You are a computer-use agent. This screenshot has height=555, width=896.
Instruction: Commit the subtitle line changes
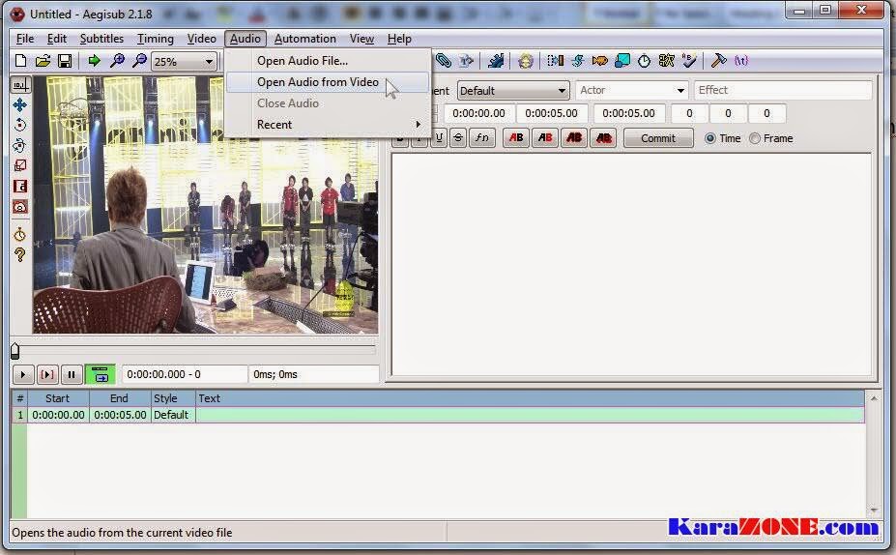(x=658, y=138)
